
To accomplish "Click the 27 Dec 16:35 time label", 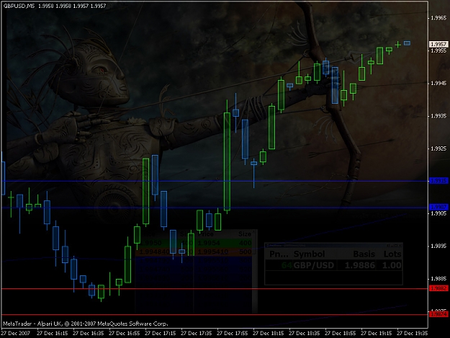I will pyautogui.click(x=88, y=333).
